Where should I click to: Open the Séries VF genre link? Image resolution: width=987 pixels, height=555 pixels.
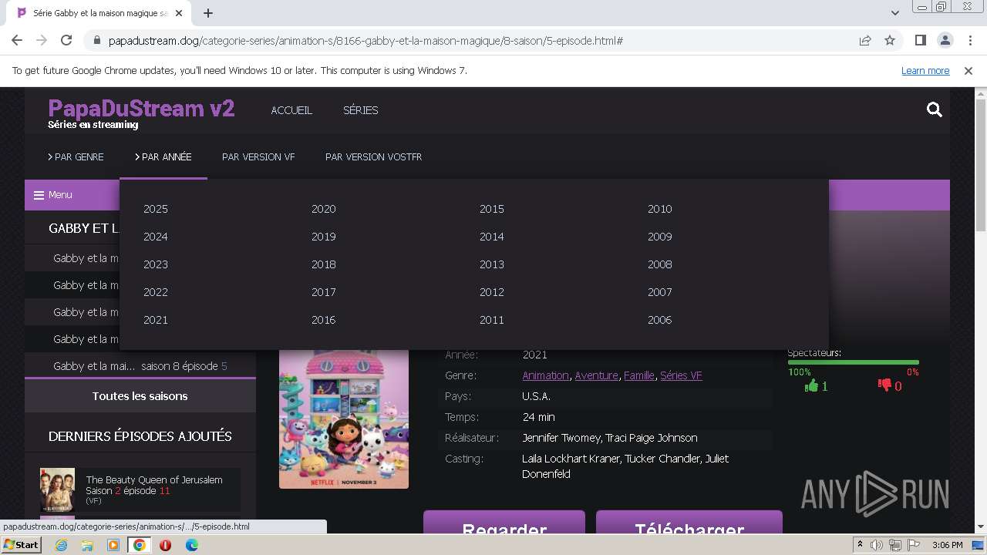click(x=681, y=375)
